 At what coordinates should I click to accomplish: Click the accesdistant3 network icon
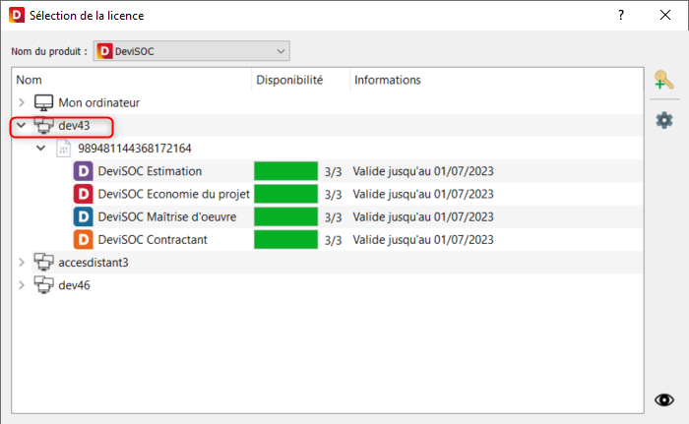tap(43, 263)
